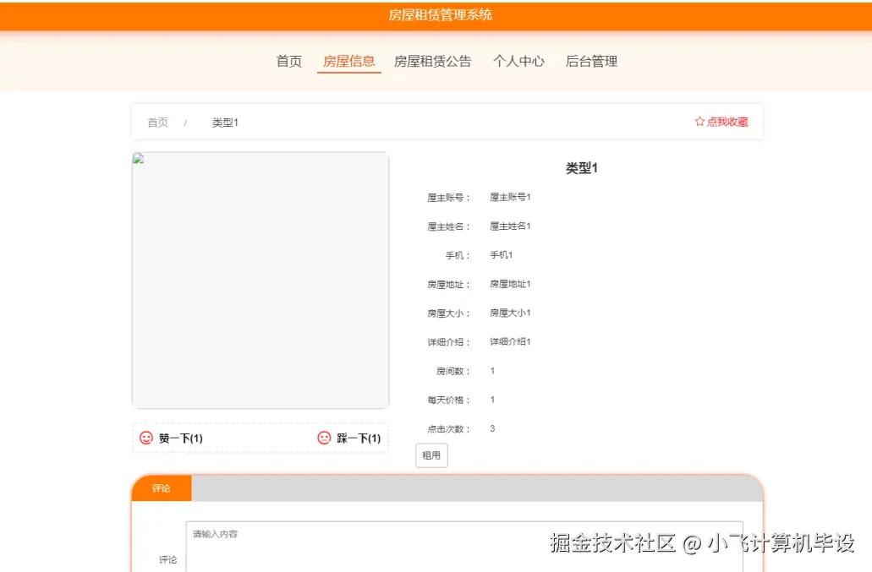Open the 后台管理 menu item
This screenshot has width=872, height=572.
click(593, 61)
